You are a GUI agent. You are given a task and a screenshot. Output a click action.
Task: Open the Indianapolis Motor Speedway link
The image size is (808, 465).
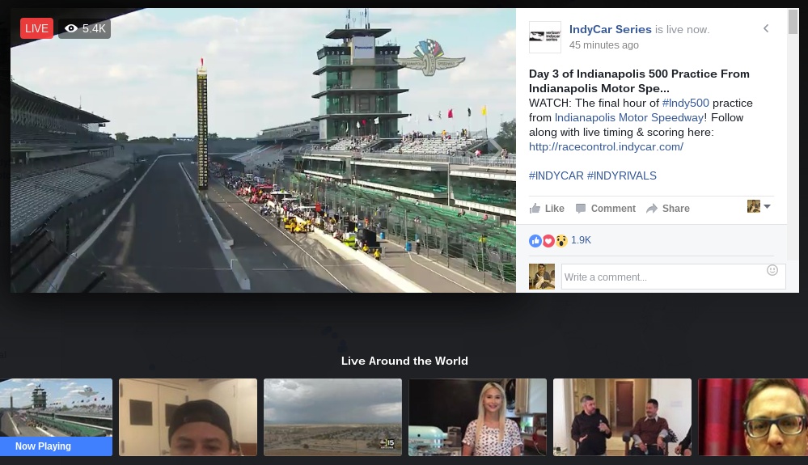point(628,117)
